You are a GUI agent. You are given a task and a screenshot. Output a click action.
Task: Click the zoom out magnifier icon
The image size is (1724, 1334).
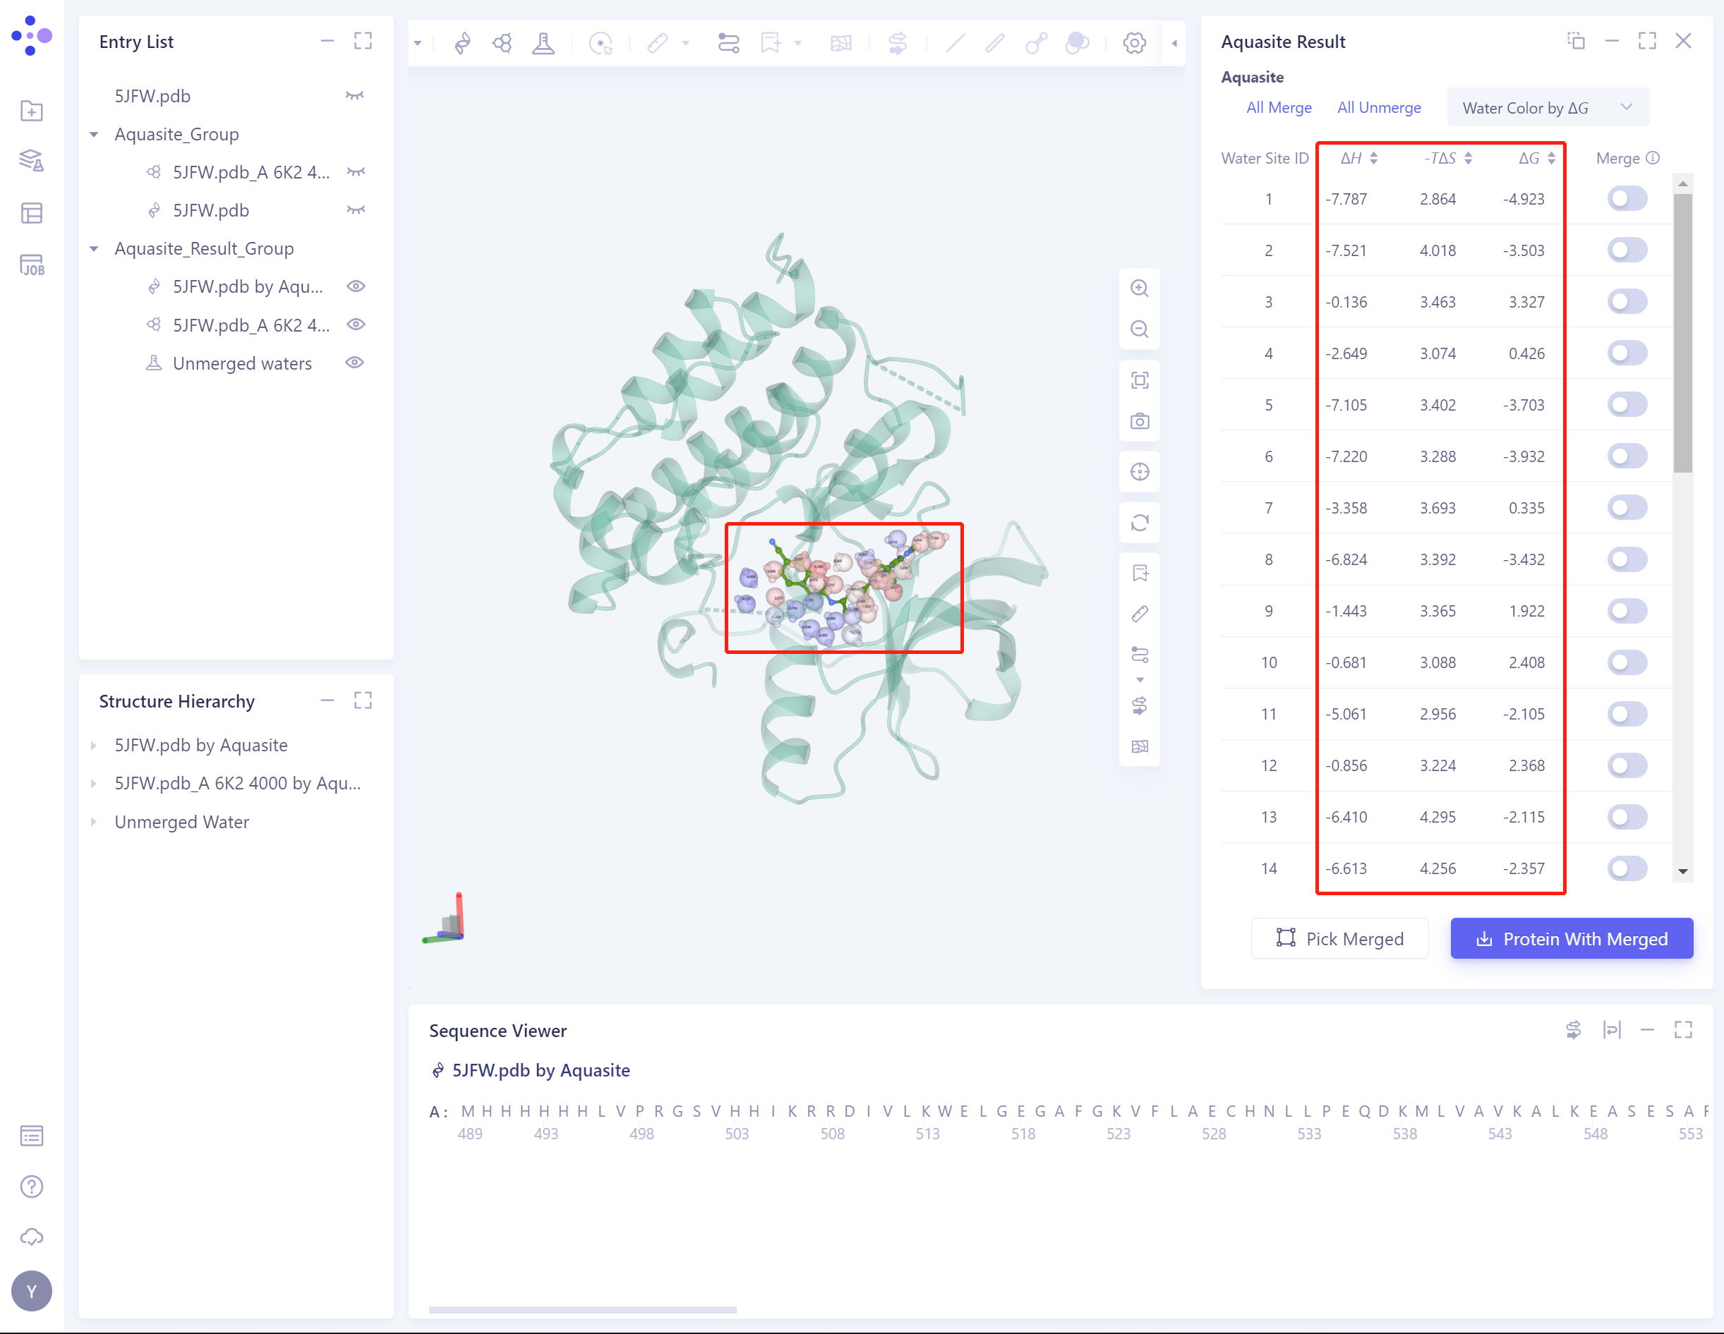pyautogui.click(x=1139, y=329)
